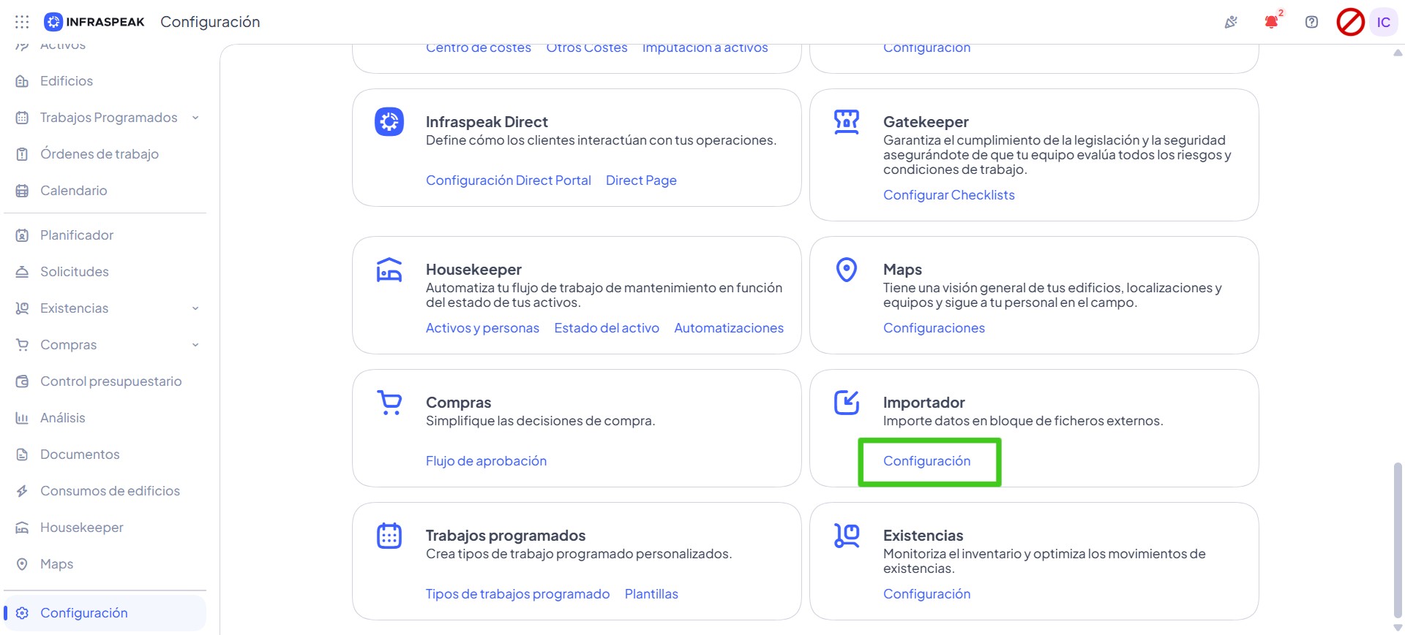Open Calendario from the sidebar

(74, 191)
